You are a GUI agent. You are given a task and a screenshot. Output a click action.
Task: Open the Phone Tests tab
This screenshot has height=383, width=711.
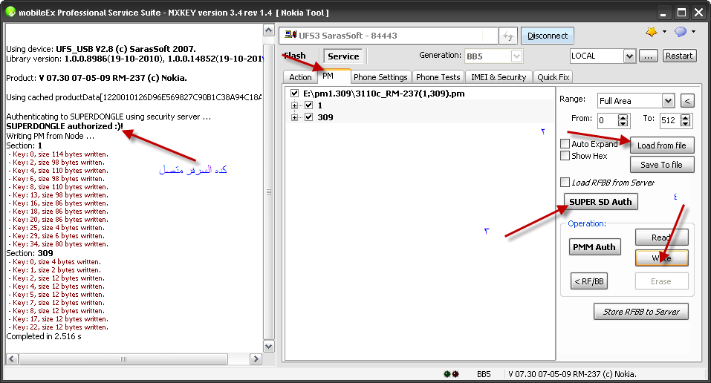[x=438, y=77]
